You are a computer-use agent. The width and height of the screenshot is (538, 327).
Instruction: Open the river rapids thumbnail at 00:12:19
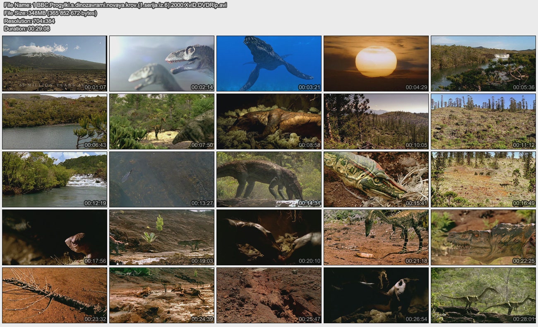(x=54, y=179)
